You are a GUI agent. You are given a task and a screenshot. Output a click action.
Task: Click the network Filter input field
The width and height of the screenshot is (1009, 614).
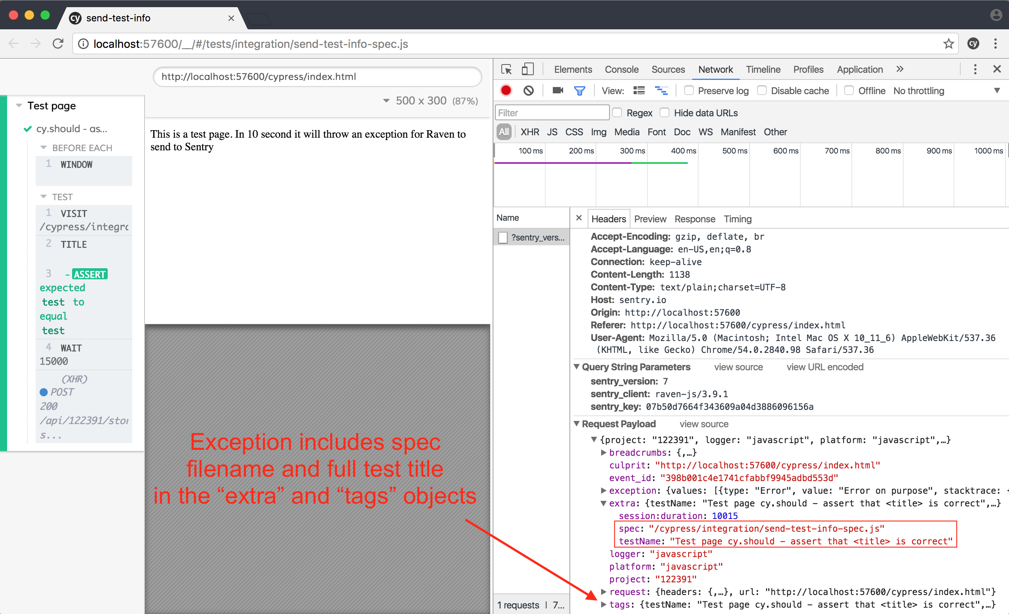[552, 112]
